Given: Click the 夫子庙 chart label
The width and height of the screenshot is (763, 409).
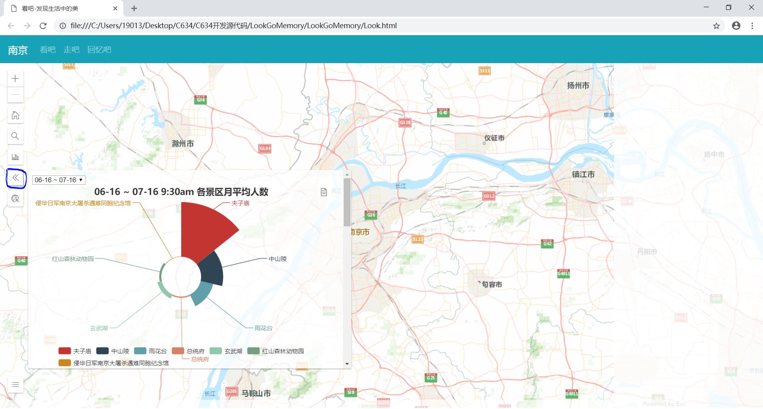Looking at the screenshot, I should 240,203.
